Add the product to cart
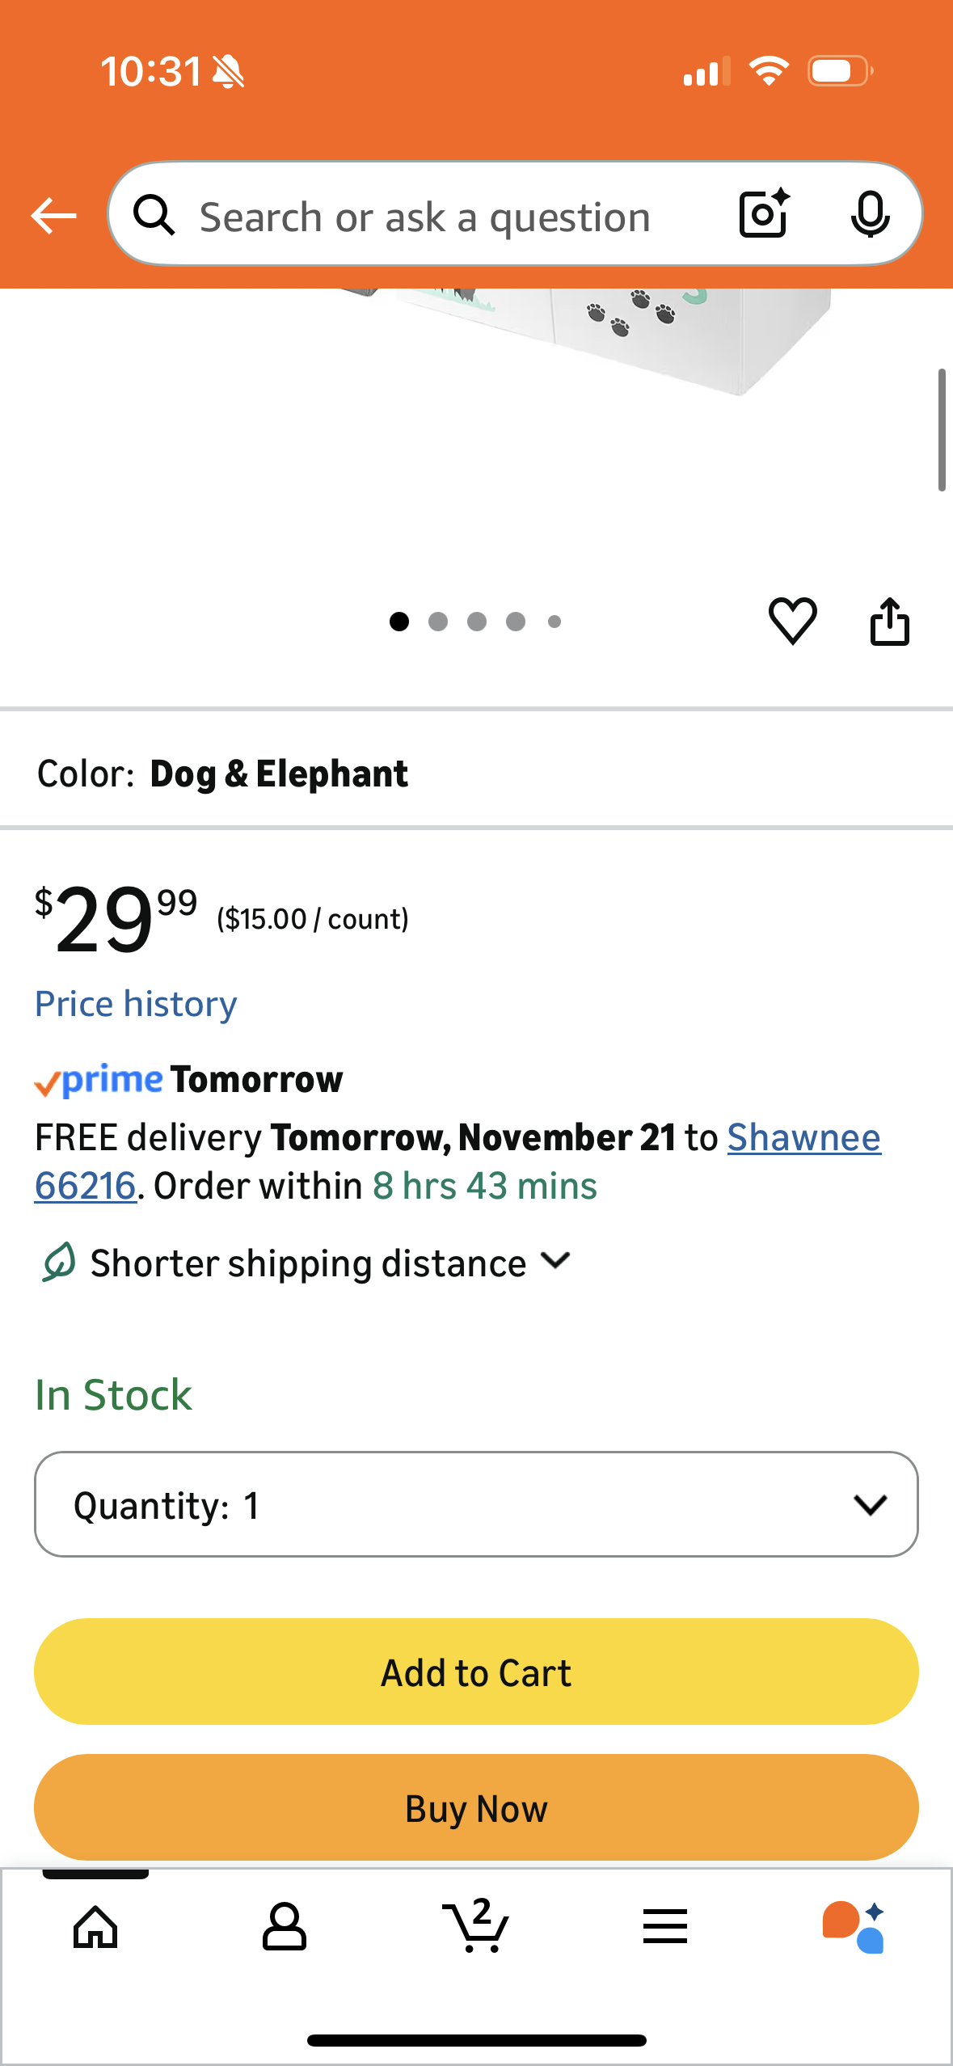Screen dimensions: 953x2066 click(x=475, y=1672)
